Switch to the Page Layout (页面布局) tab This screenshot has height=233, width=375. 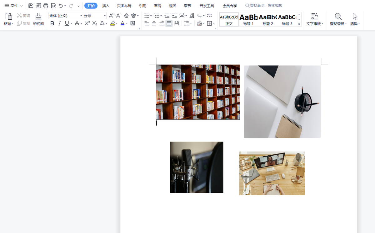coord(124,6)
